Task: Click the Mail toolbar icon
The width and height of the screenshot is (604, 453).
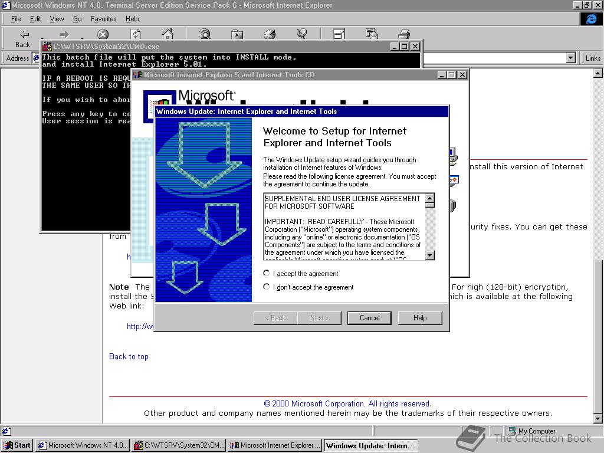Action: click(372, 34)
